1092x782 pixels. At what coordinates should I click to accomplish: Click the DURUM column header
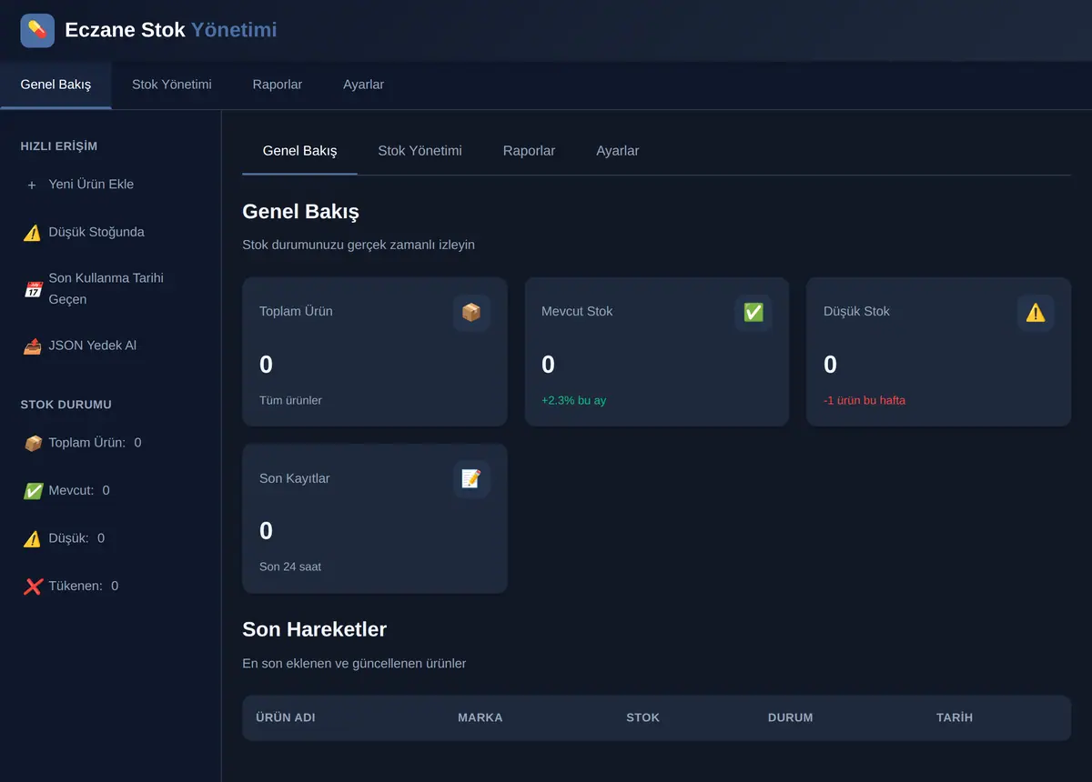point(791,717)
